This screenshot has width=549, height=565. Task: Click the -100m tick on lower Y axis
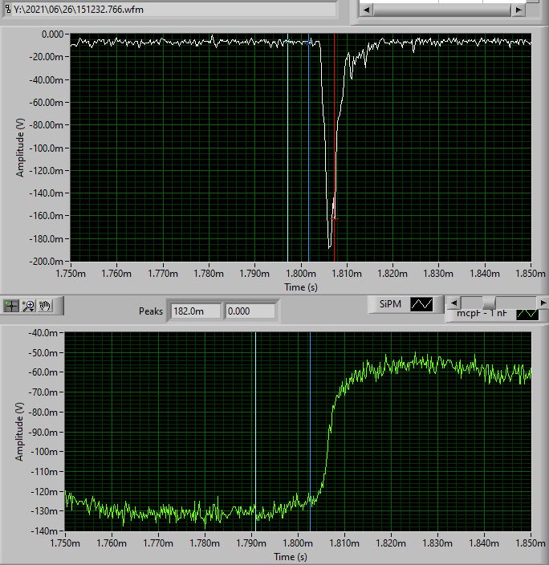[44, 452]
